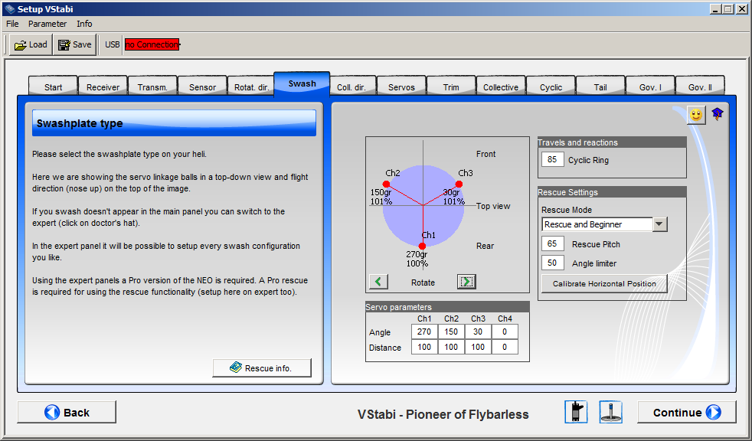Screen dimensions: 752x441
Task: Switch to the Trim tab
Action: (451, 87)
